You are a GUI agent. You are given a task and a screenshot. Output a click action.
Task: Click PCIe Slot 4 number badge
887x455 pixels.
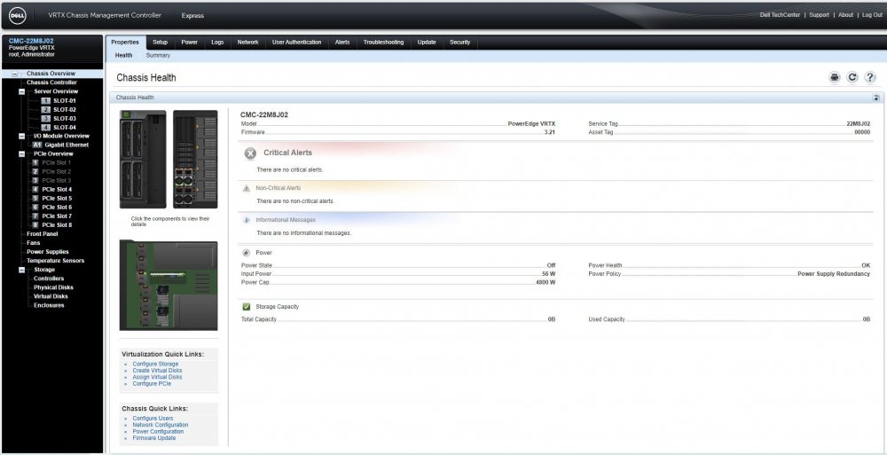pos(35,190)
